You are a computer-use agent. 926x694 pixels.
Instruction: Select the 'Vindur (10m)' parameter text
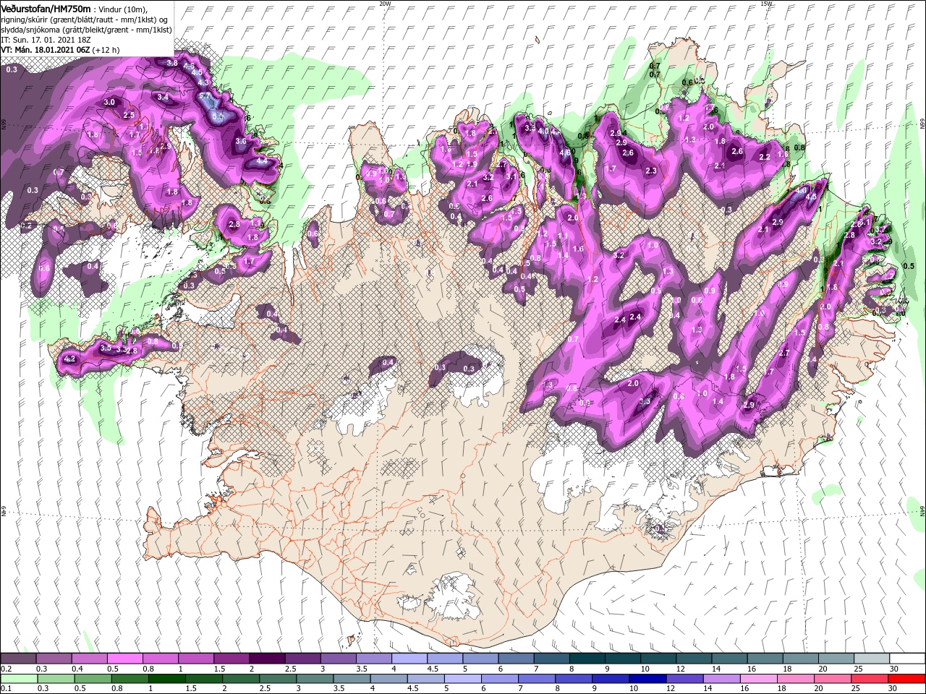tap(122, 9)
